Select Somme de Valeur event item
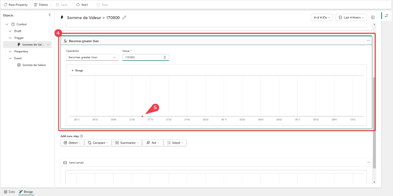 tap(34, 65)
